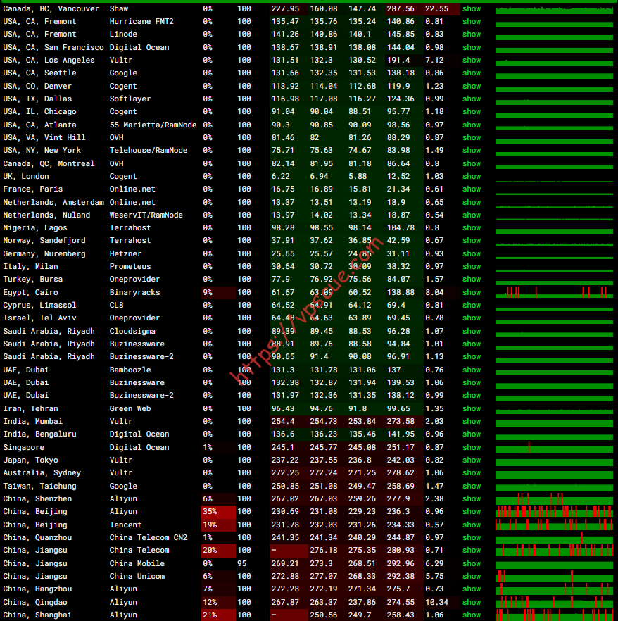Viewport: 618px width, 621px height.
Task: Open show link for China, Qingdao
Action: pyautogui.click(x=472, y=603)
